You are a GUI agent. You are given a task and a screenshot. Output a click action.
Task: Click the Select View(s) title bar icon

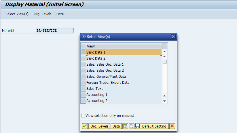(x=84, y=37)
